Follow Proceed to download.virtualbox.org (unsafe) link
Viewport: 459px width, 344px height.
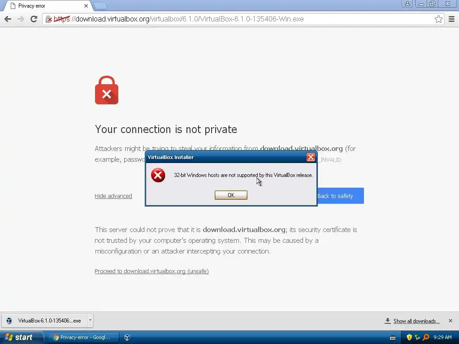click(x=152, y=271)
